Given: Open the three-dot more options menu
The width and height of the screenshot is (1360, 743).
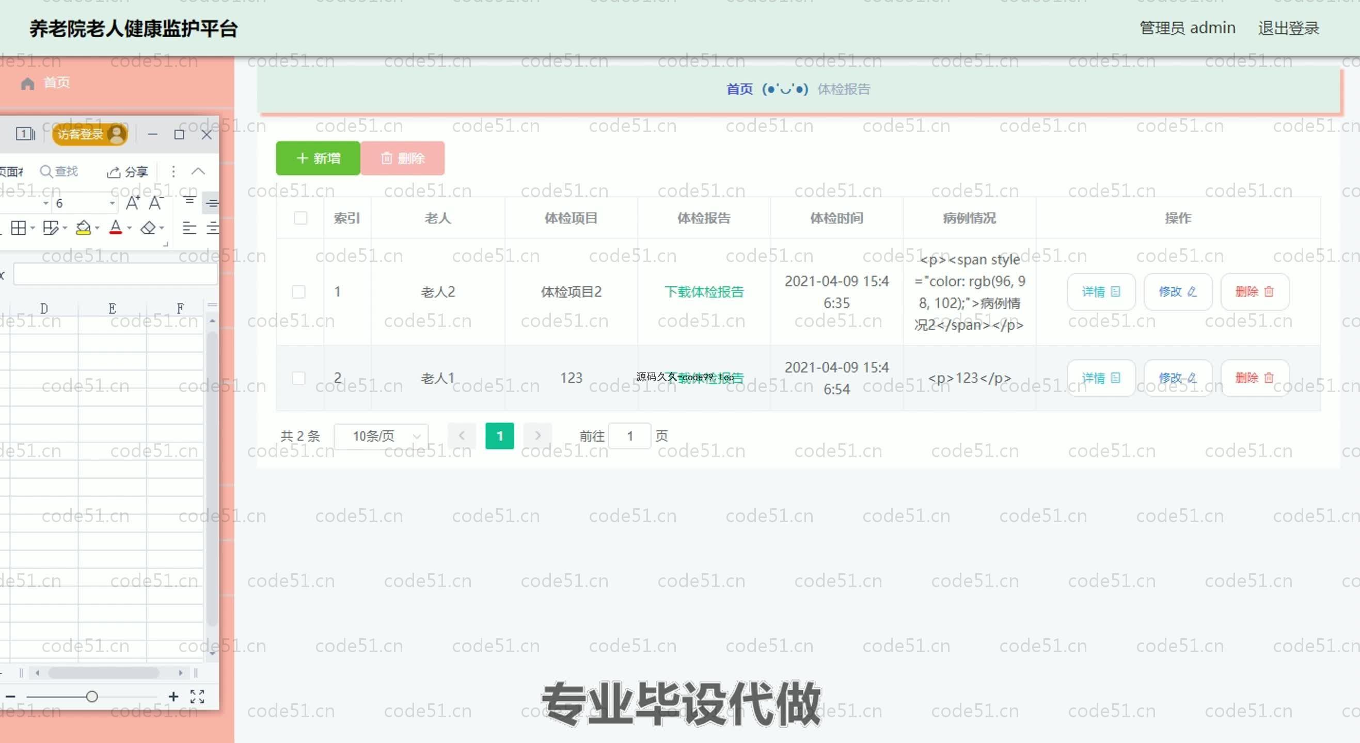Looking at the screenshot, I should click(x=173, y=171).
